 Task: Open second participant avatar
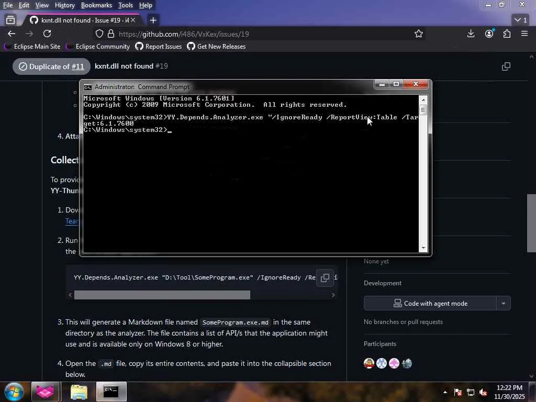382,363
